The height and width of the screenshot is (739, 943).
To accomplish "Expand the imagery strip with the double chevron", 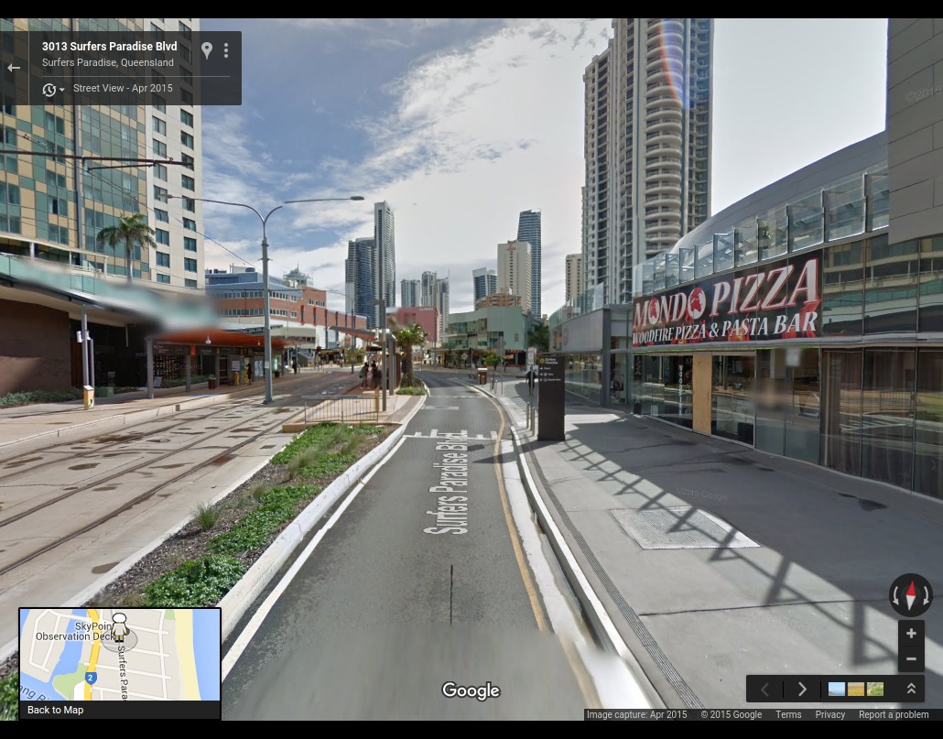I will [x=911, y=689].
